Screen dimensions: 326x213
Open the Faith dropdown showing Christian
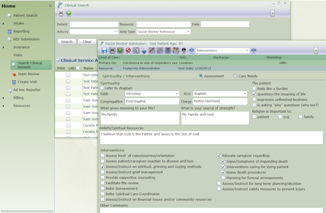(x=177, y=94)
